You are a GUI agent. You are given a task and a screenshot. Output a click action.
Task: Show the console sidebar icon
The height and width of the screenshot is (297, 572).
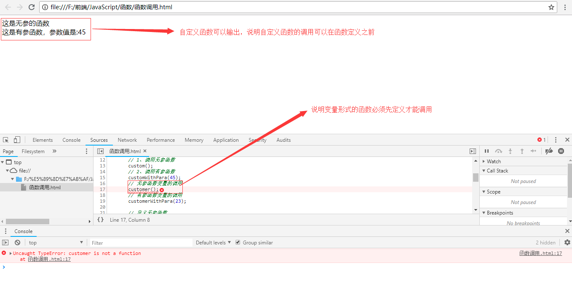pos(5,242)
